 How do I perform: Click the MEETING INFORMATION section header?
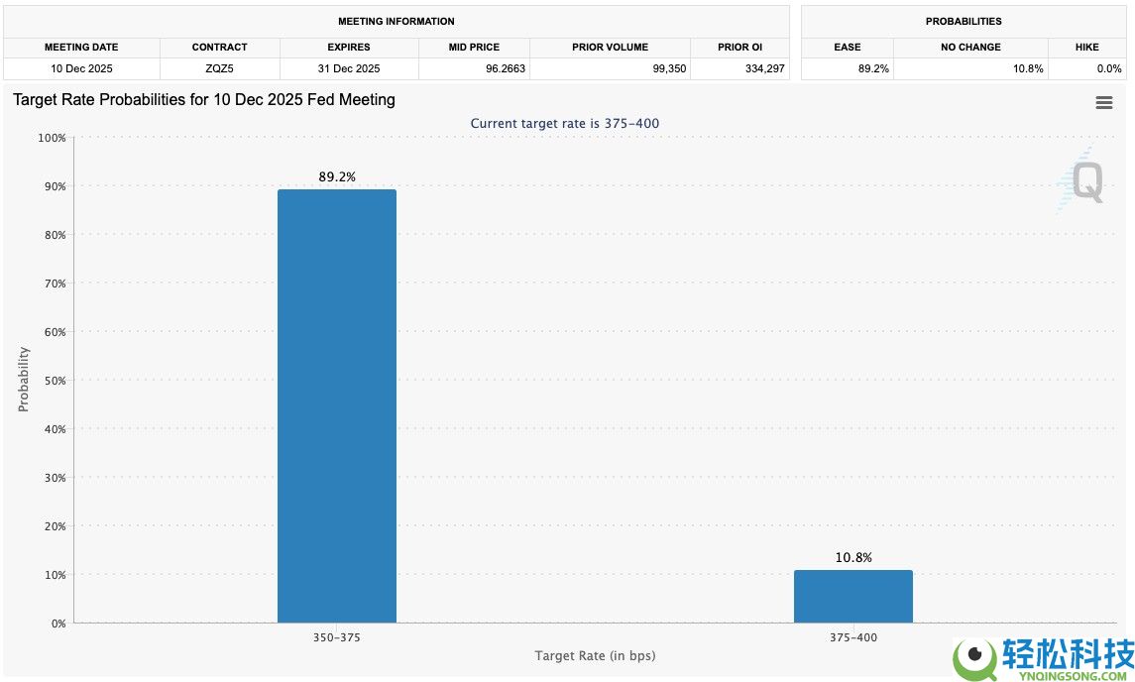coord(397,21)
